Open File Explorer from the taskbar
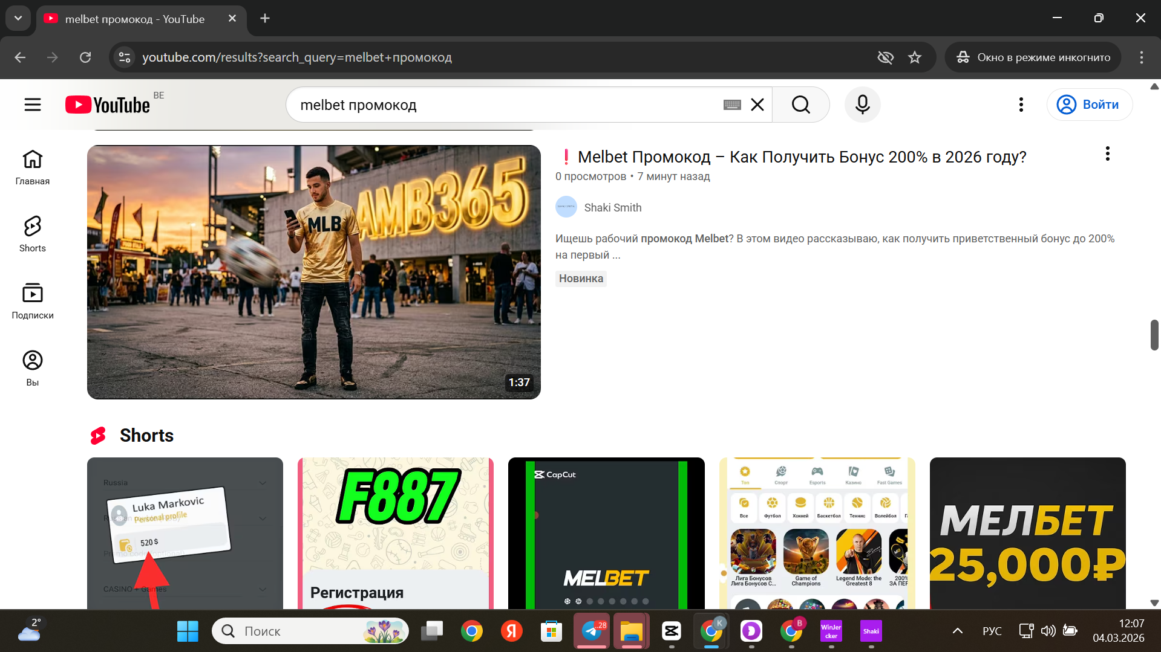 [x=631, y=631]
